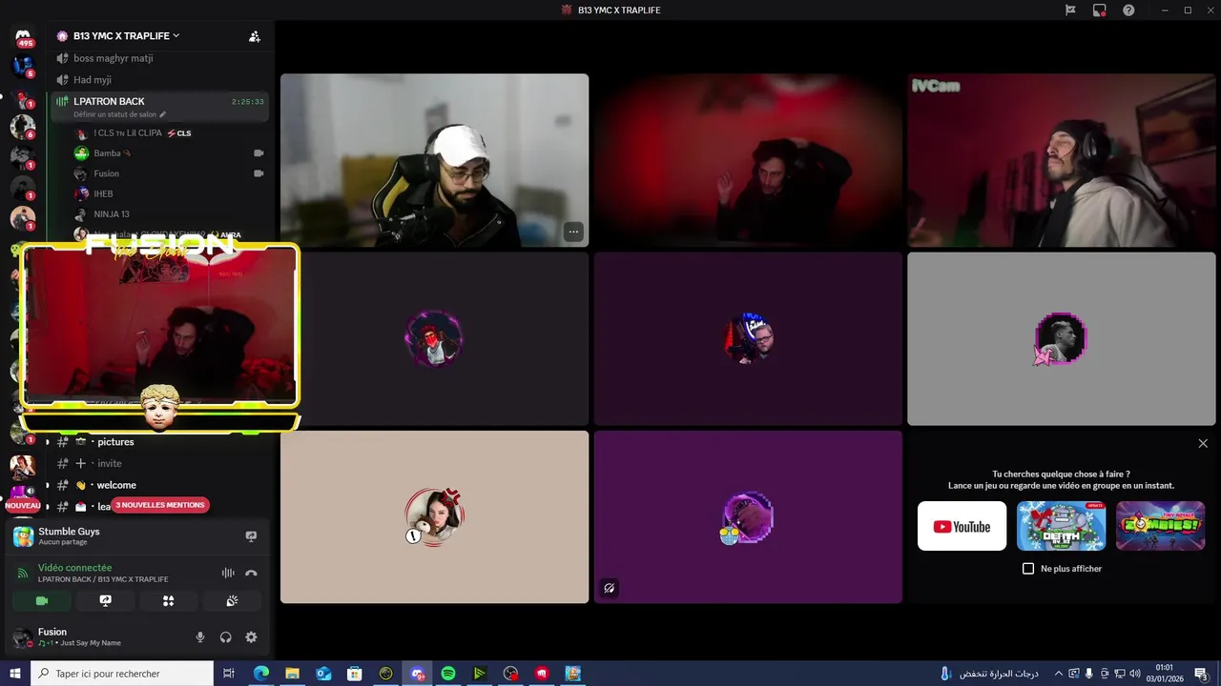The height and width of the screenshot is (686, 1221).
Task: Deafen audio with the headphones icon
Action: (x=226, y=637)
